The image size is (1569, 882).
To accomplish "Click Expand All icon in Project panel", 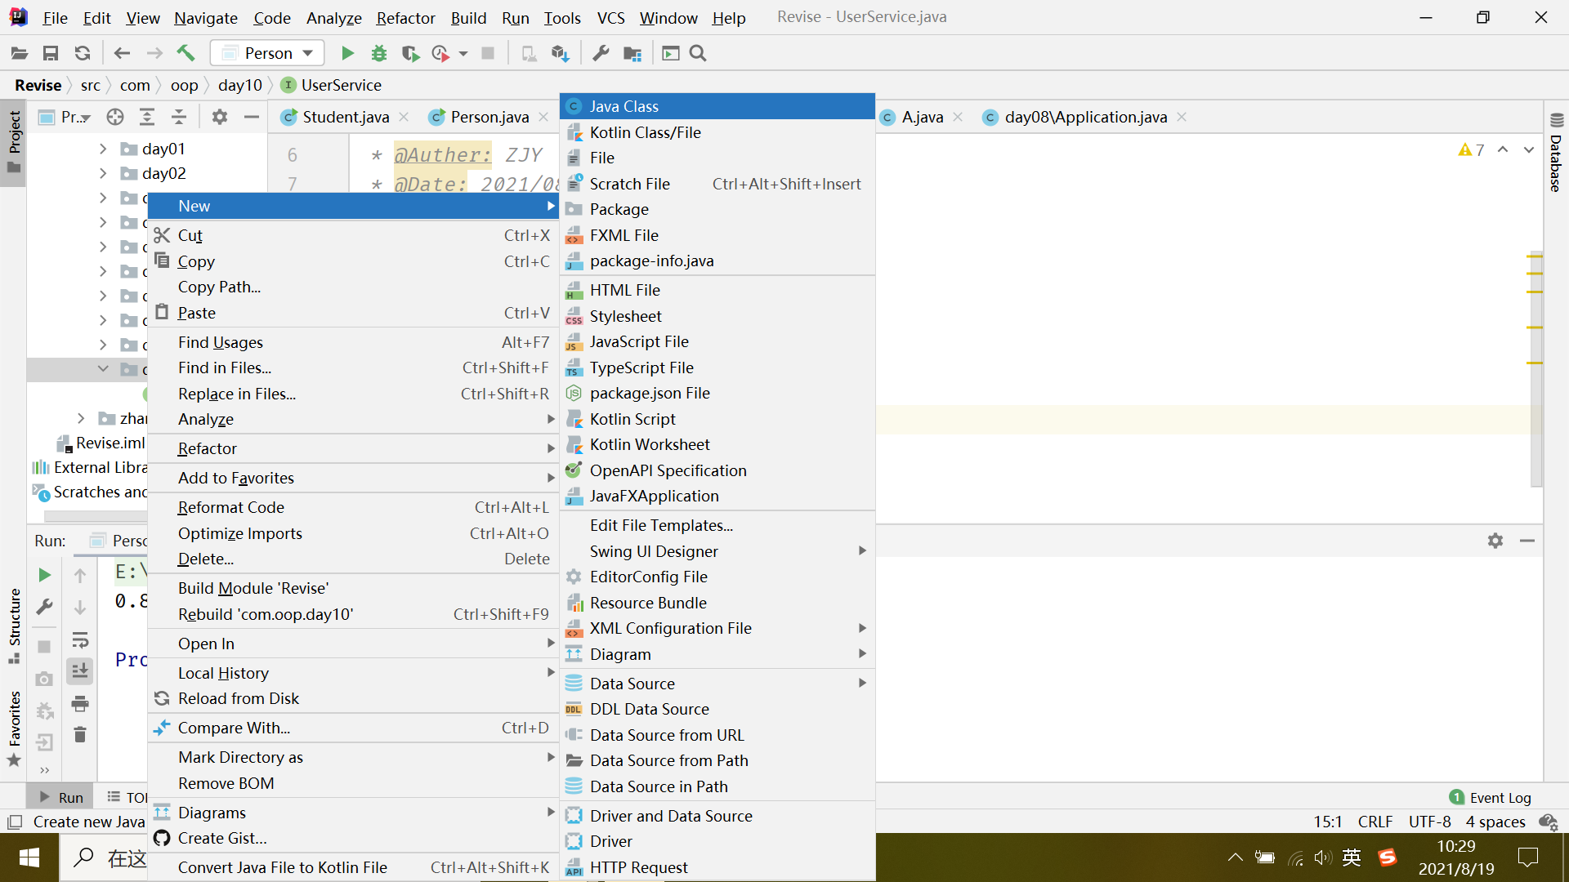I will (147, 117).
